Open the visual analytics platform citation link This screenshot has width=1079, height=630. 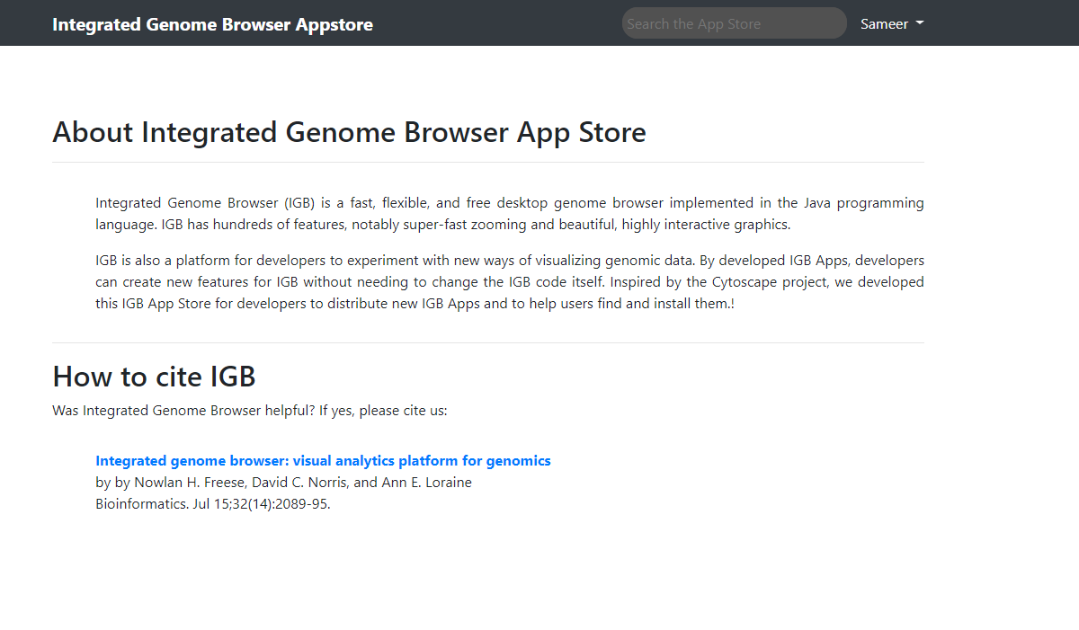323,461
